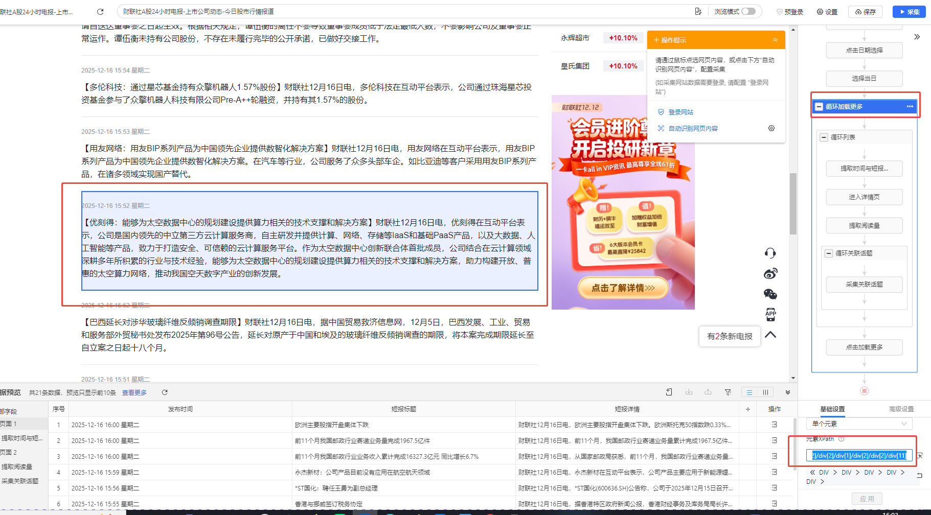Image resolution: width=931 pixels, height=515 pixels.
Task: Click 自动识别网页内容 link
Action: click(693, 129)
